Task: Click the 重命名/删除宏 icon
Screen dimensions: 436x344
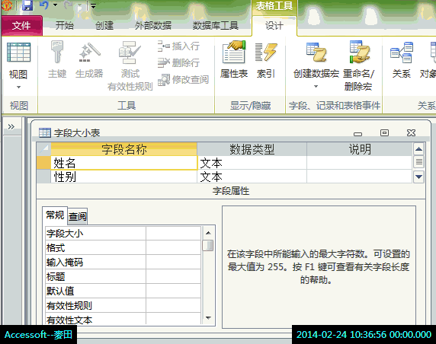Action: pyautogui.click(x=360, y=53)
